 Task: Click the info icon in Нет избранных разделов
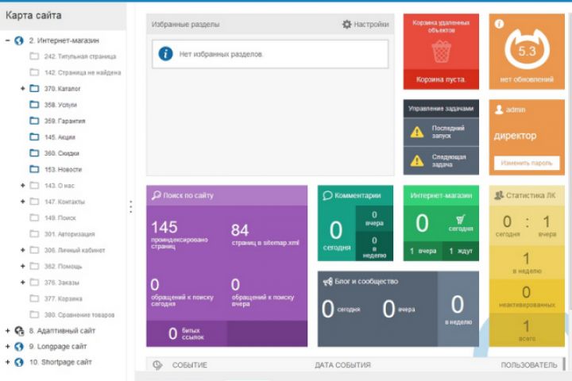coord(165,54)
